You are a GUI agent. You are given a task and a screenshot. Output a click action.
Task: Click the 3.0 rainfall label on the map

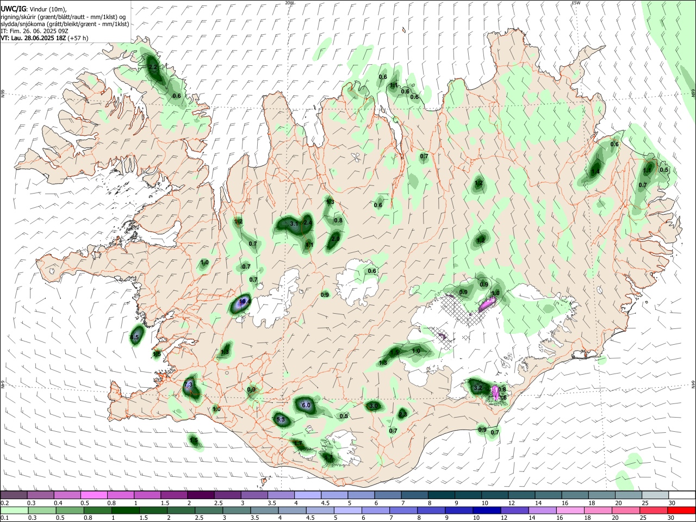pos(373,406)
